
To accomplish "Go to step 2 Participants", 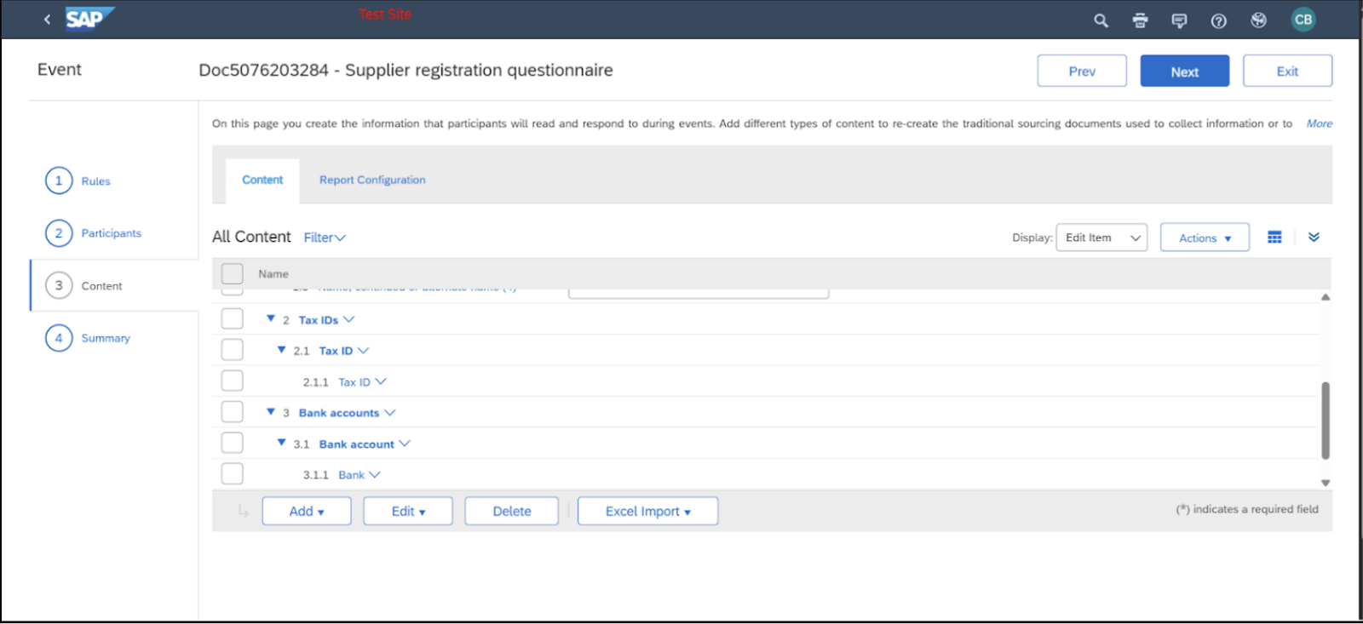I will point(94,232).
